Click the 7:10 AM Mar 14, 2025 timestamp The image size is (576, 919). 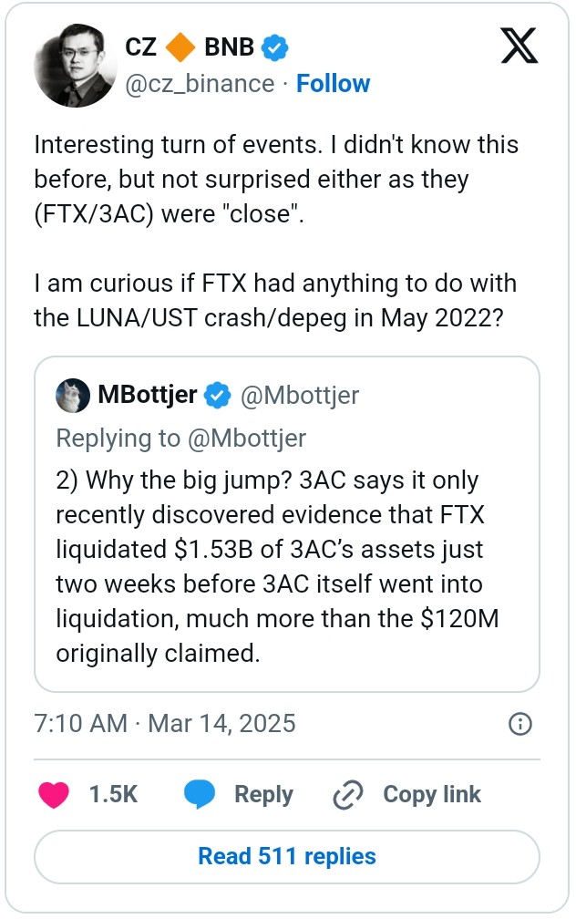coord(165,723)
